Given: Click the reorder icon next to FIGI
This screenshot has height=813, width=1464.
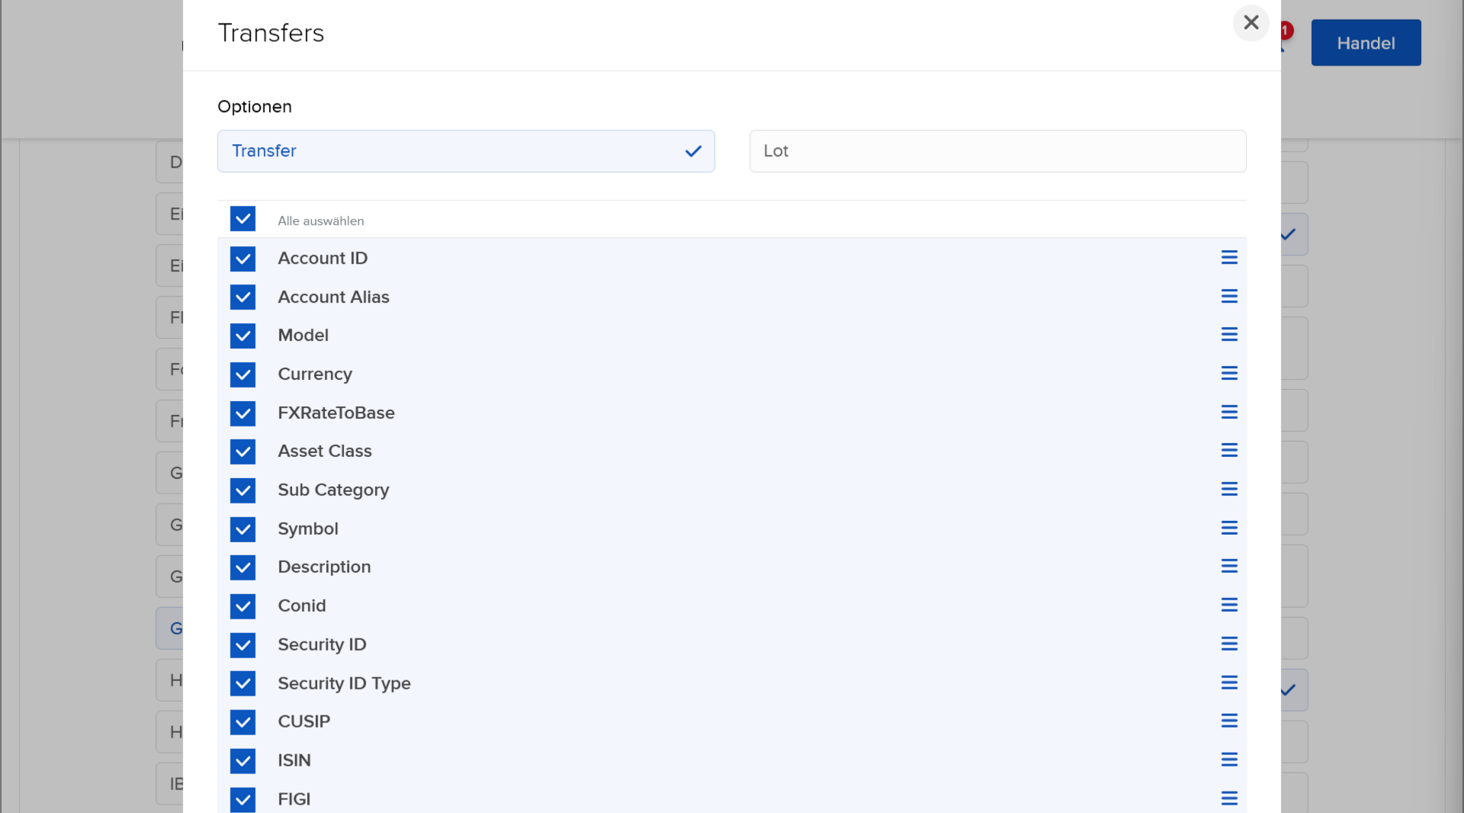Looking at the screenshot, I should pos(1228,799).
